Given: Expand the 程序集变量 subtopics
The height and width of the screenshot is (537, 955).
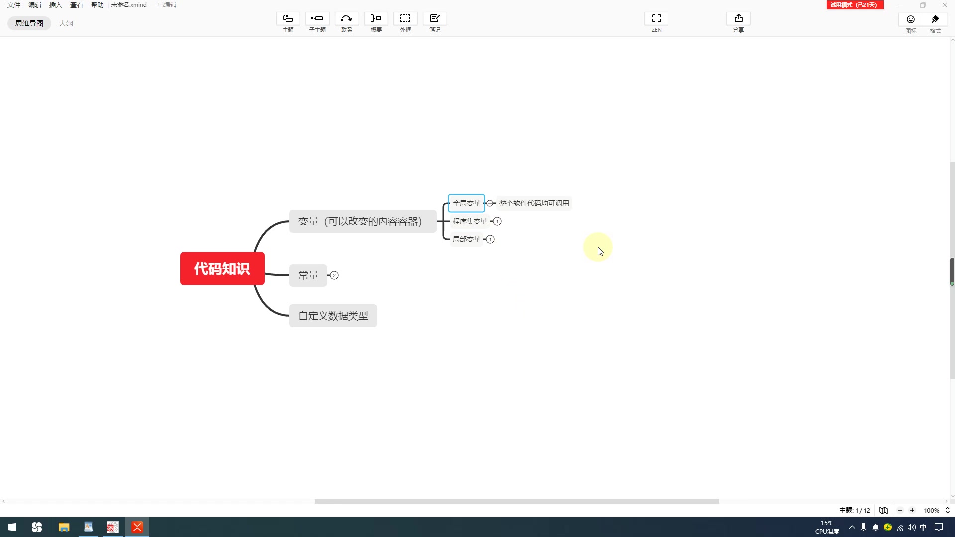Looking at the screenshot, I should [497, 221].
